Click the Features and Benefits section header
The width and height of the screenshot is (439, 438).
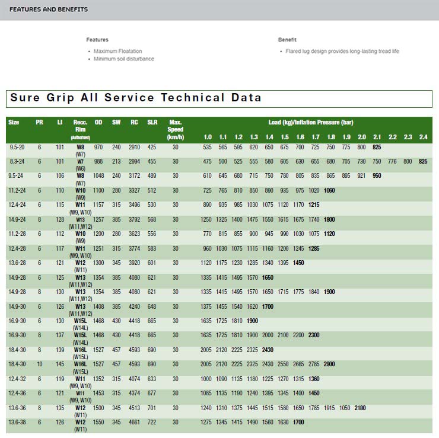click(49, 9)
